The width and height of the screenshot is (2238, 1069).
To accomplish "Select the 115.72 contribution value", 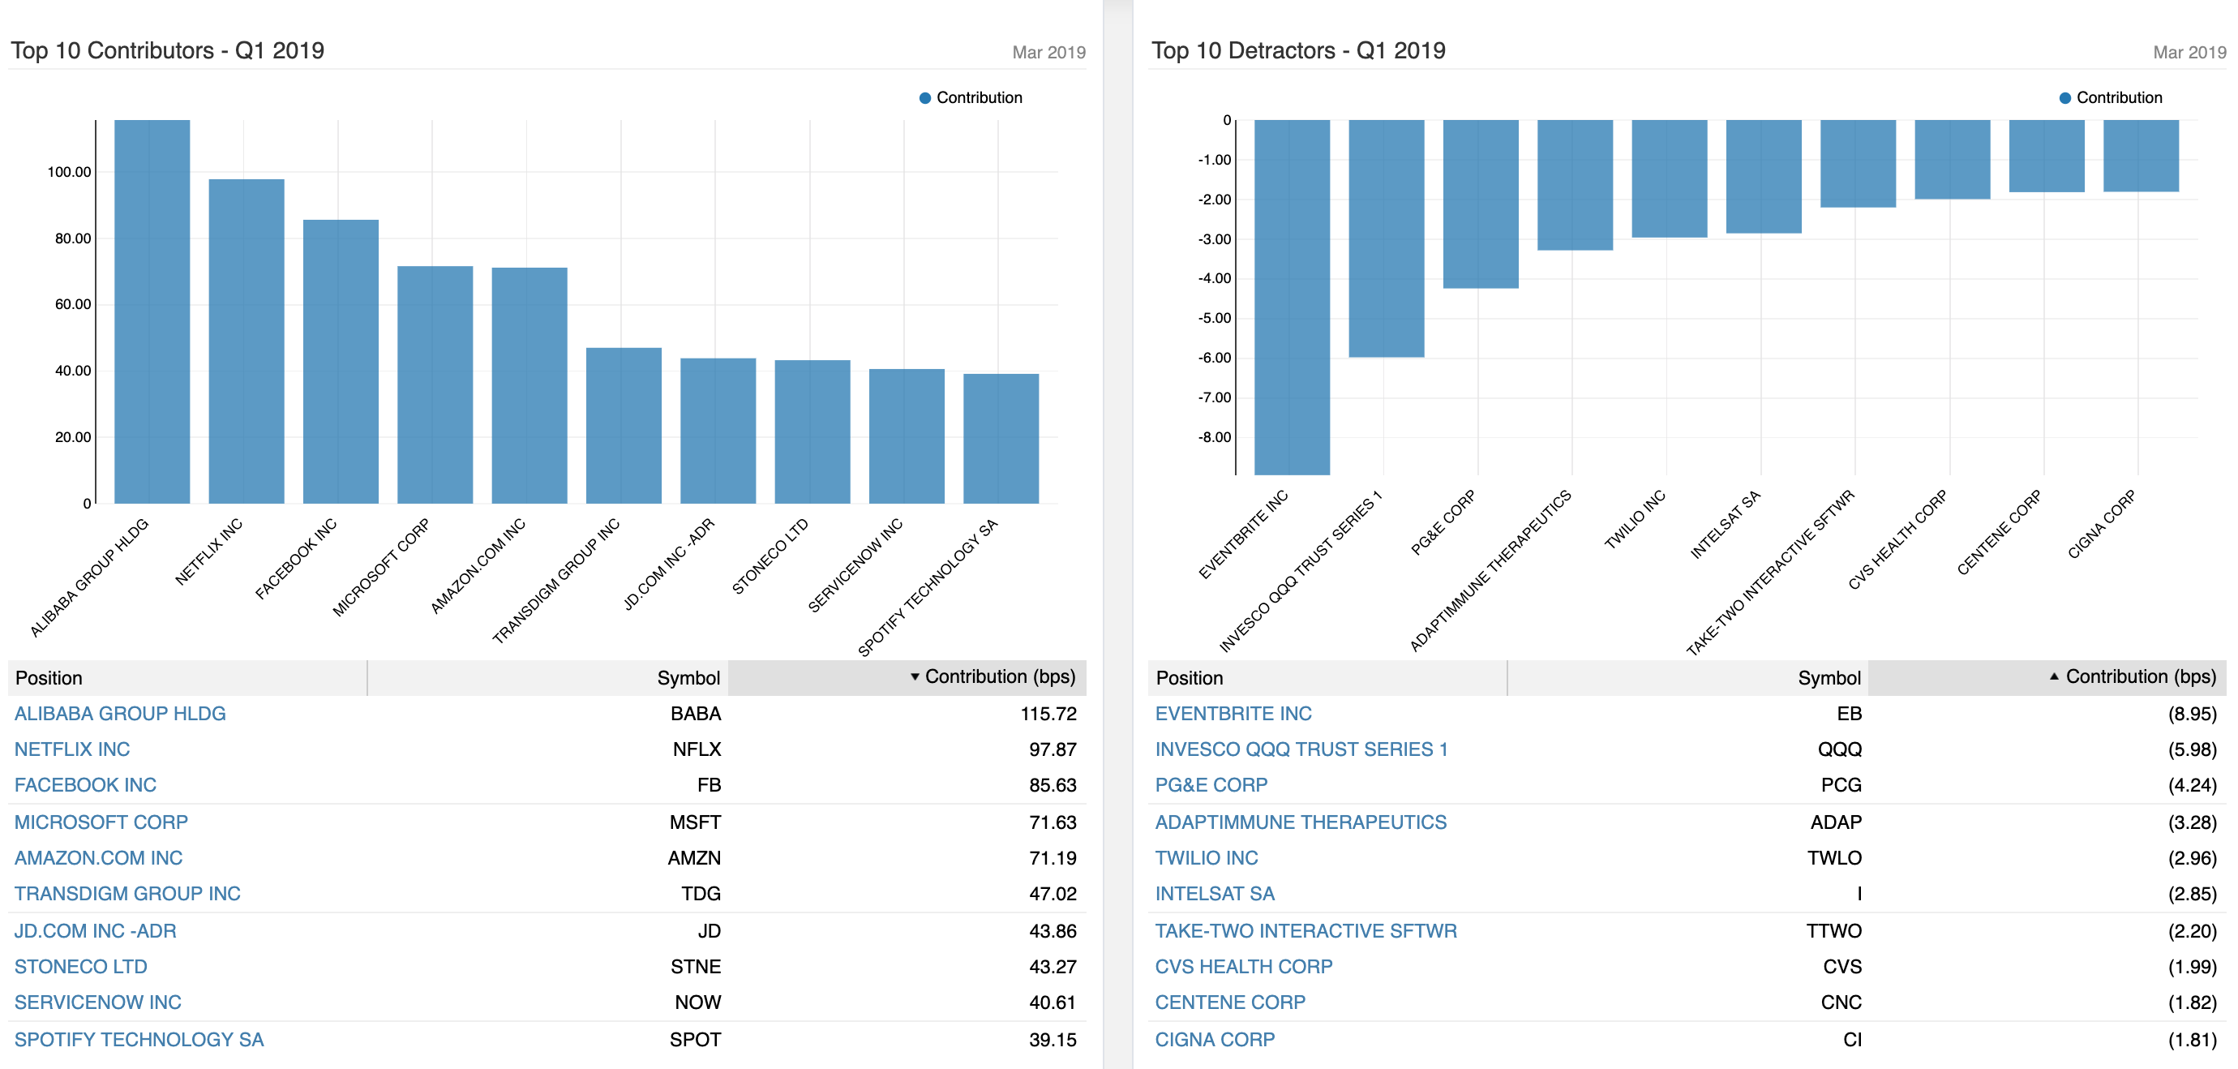I will (1048, 714).
